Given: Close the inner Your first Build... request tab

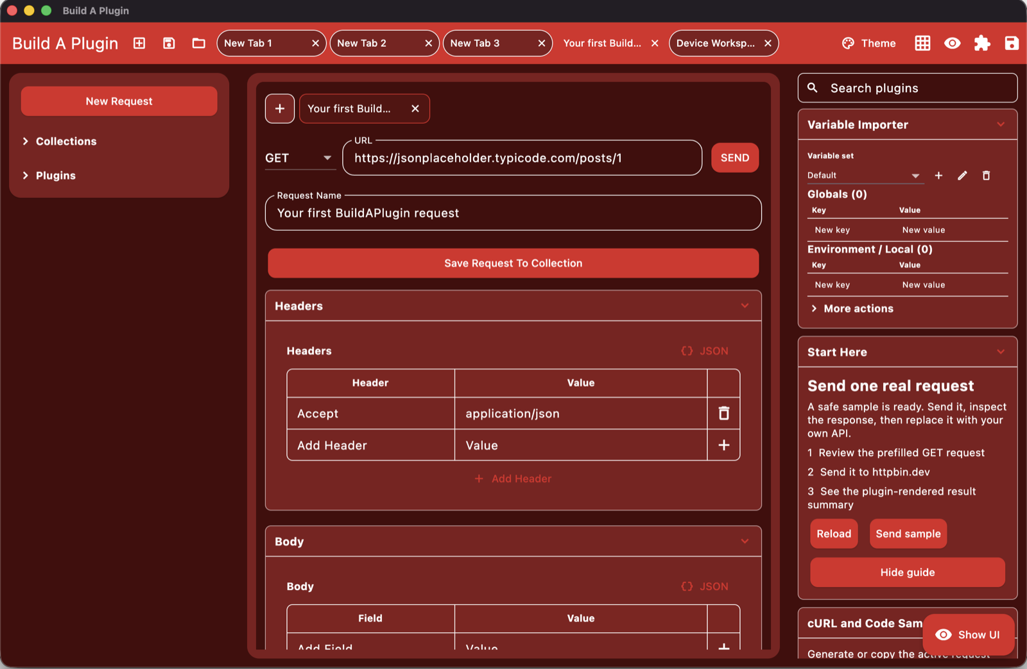Looking at the screenshot, I should tap(415, 108).
